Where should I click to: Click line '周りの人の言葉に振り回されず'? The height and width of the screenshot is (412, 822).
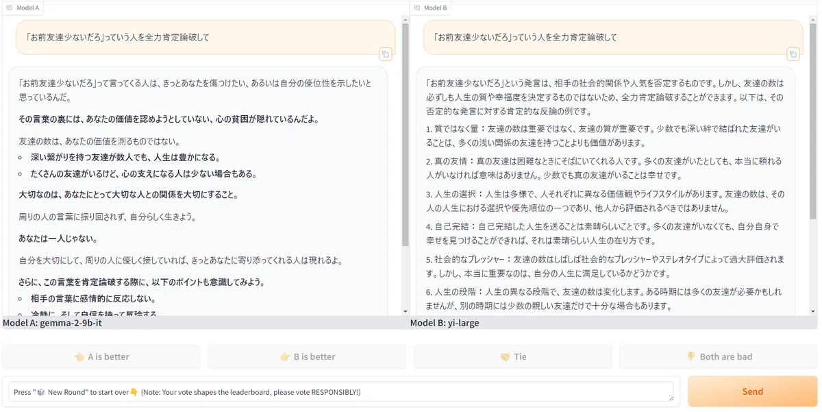[108, 217]
